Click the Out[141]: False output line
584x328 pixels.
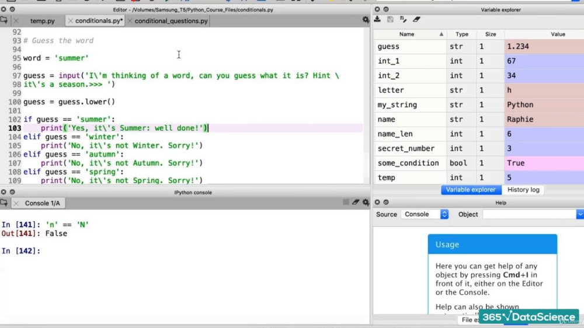[x=34, y=234]
